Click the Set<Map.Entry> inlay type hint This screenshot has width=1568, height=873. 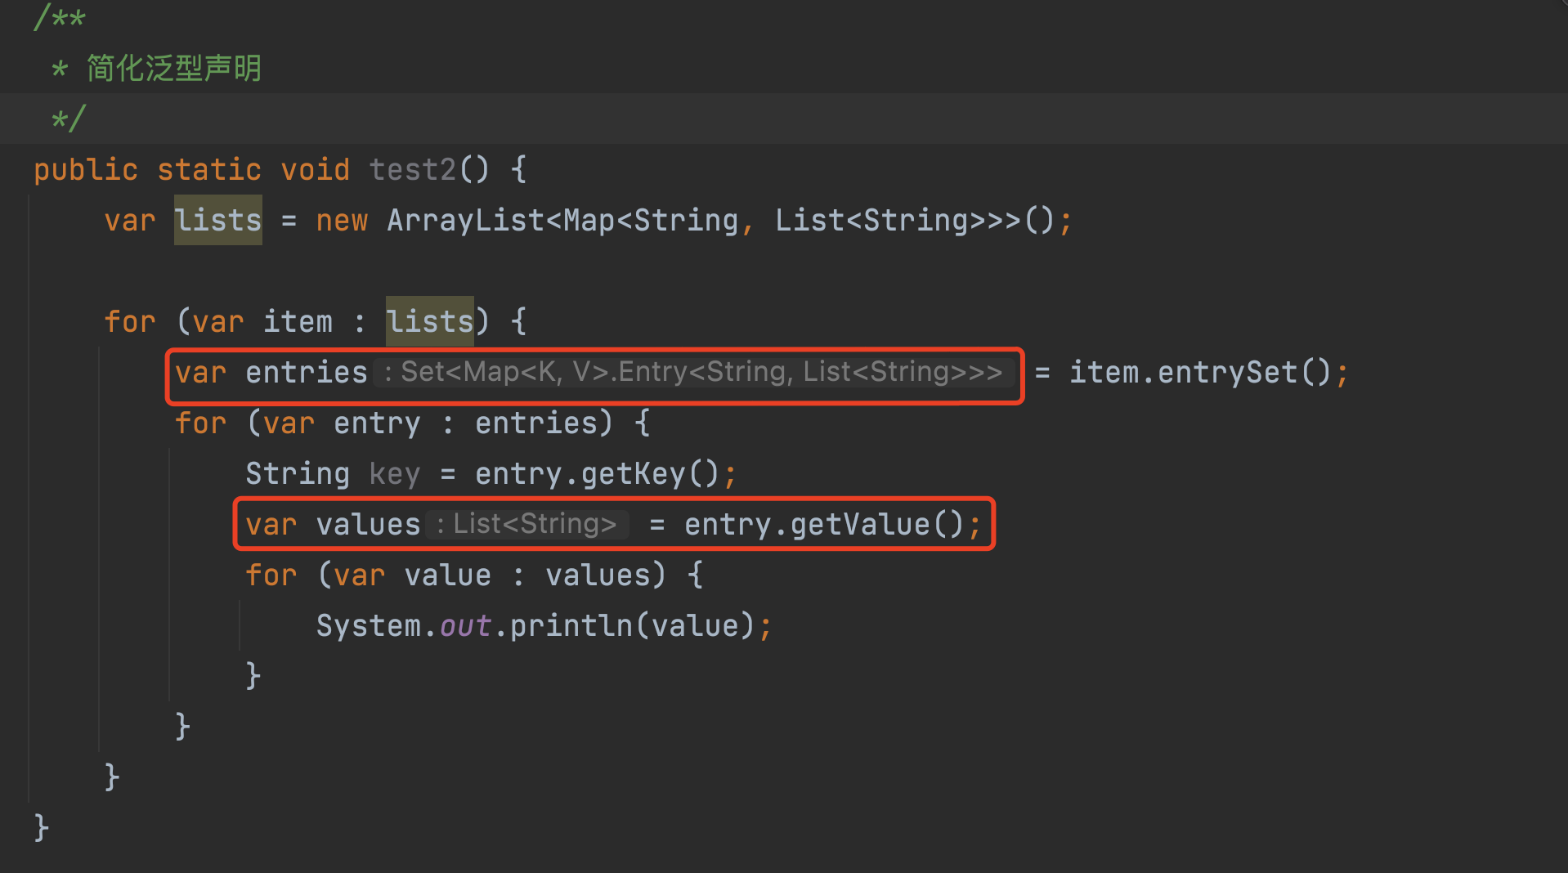click(x=694, y=373)
